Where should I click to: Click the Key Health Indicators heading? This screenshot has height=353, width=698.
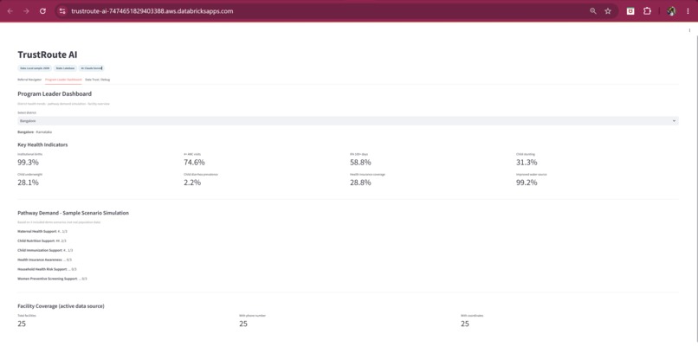tap(42, 144)
